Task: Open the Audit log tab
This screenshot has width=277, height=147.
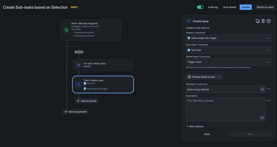Action: 213,7
